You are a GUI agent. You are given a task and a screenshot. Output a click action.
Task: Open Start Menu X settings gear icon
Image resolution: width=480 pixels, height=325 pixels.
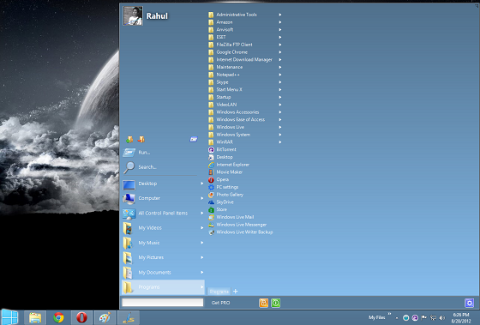click(x=470, y=303)
